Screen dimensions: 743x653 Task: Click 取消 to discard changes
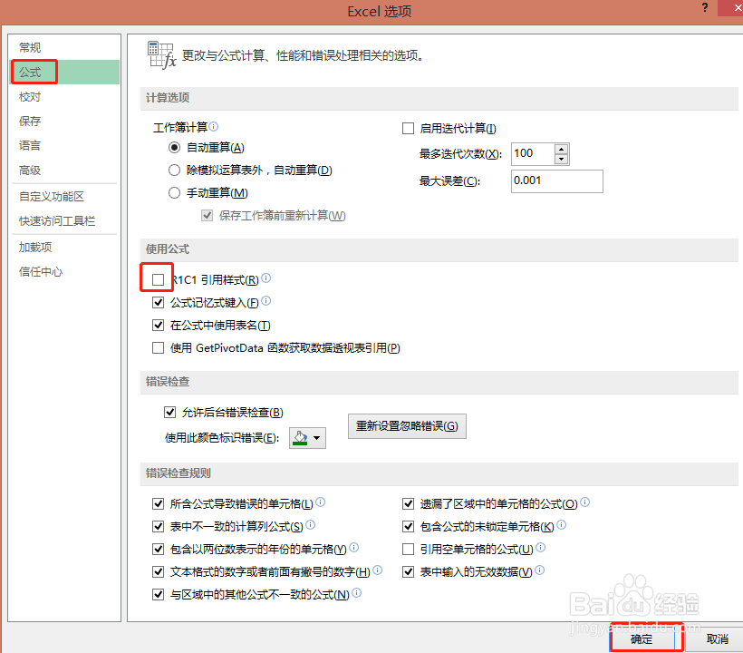coord(717,639)
